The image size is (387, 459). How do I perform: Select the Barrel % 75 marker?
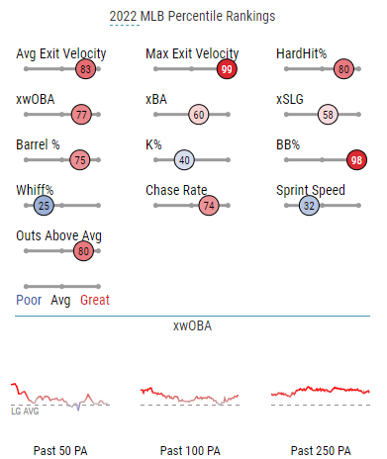pyautogui.click(x=80, y=160)
